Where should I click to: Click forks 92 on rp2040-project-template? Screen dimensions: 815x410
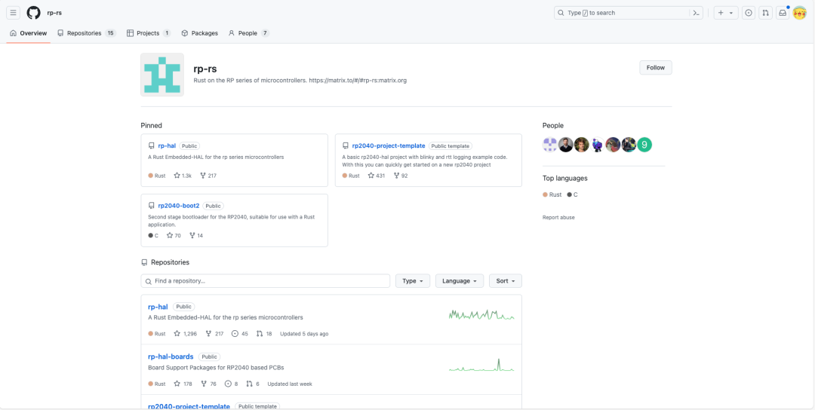(x=401, y=176)
